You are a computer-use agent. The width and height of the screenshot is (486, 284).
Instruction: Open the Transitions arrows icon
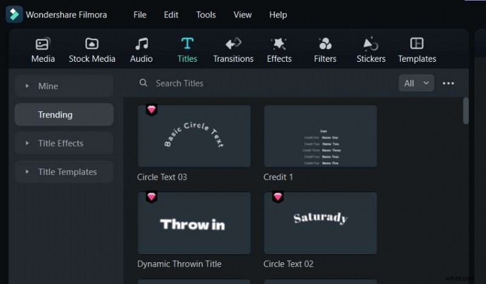pyautogui.click(x=233, y=44)
